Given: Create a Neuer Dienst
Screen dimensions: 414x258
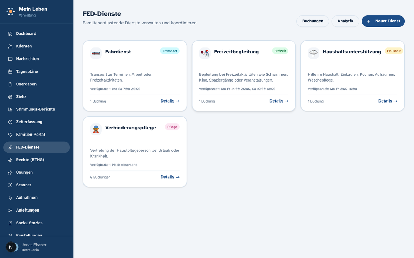Looking at the screenshot, I should (x=383, y=21).
